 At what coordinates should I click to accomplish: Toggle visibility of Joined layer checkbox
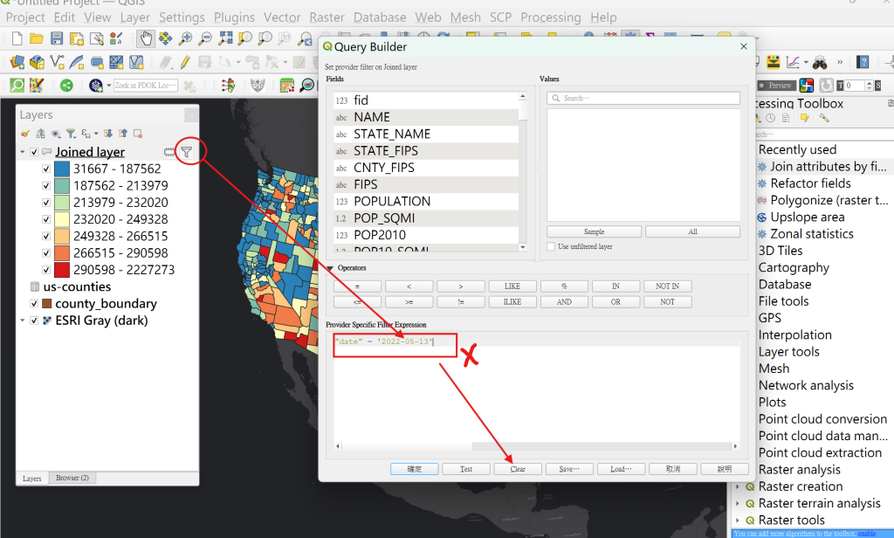click(34, 152)
